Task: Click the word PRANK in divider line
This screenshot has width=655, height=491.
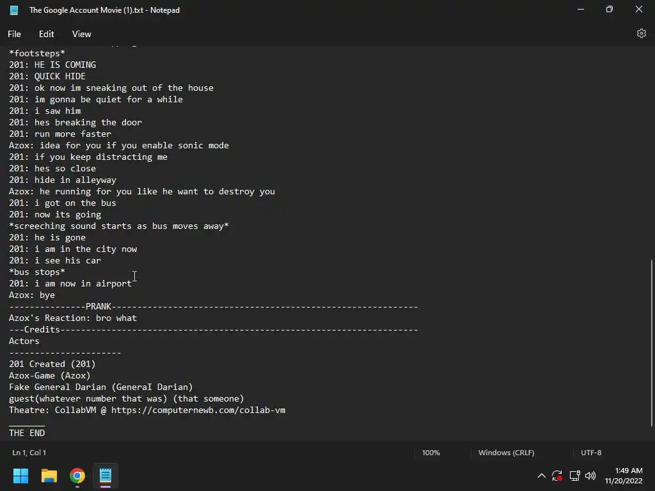Action: tap(98, 306)
